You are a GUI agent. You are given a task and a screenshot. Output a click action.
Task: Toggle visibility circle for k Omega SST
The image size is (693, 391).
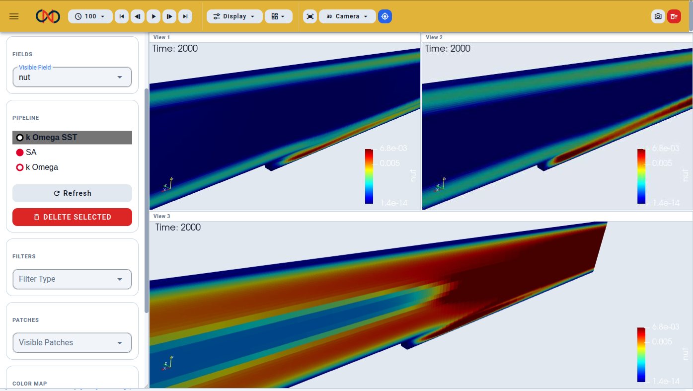coord(20,138)
